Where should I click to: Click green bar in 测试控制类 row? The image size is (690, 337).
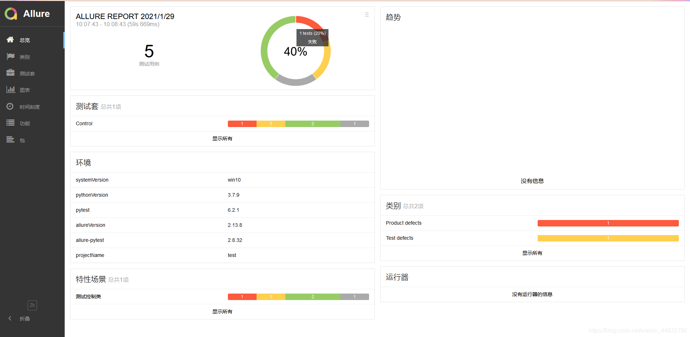pos(313,297)
